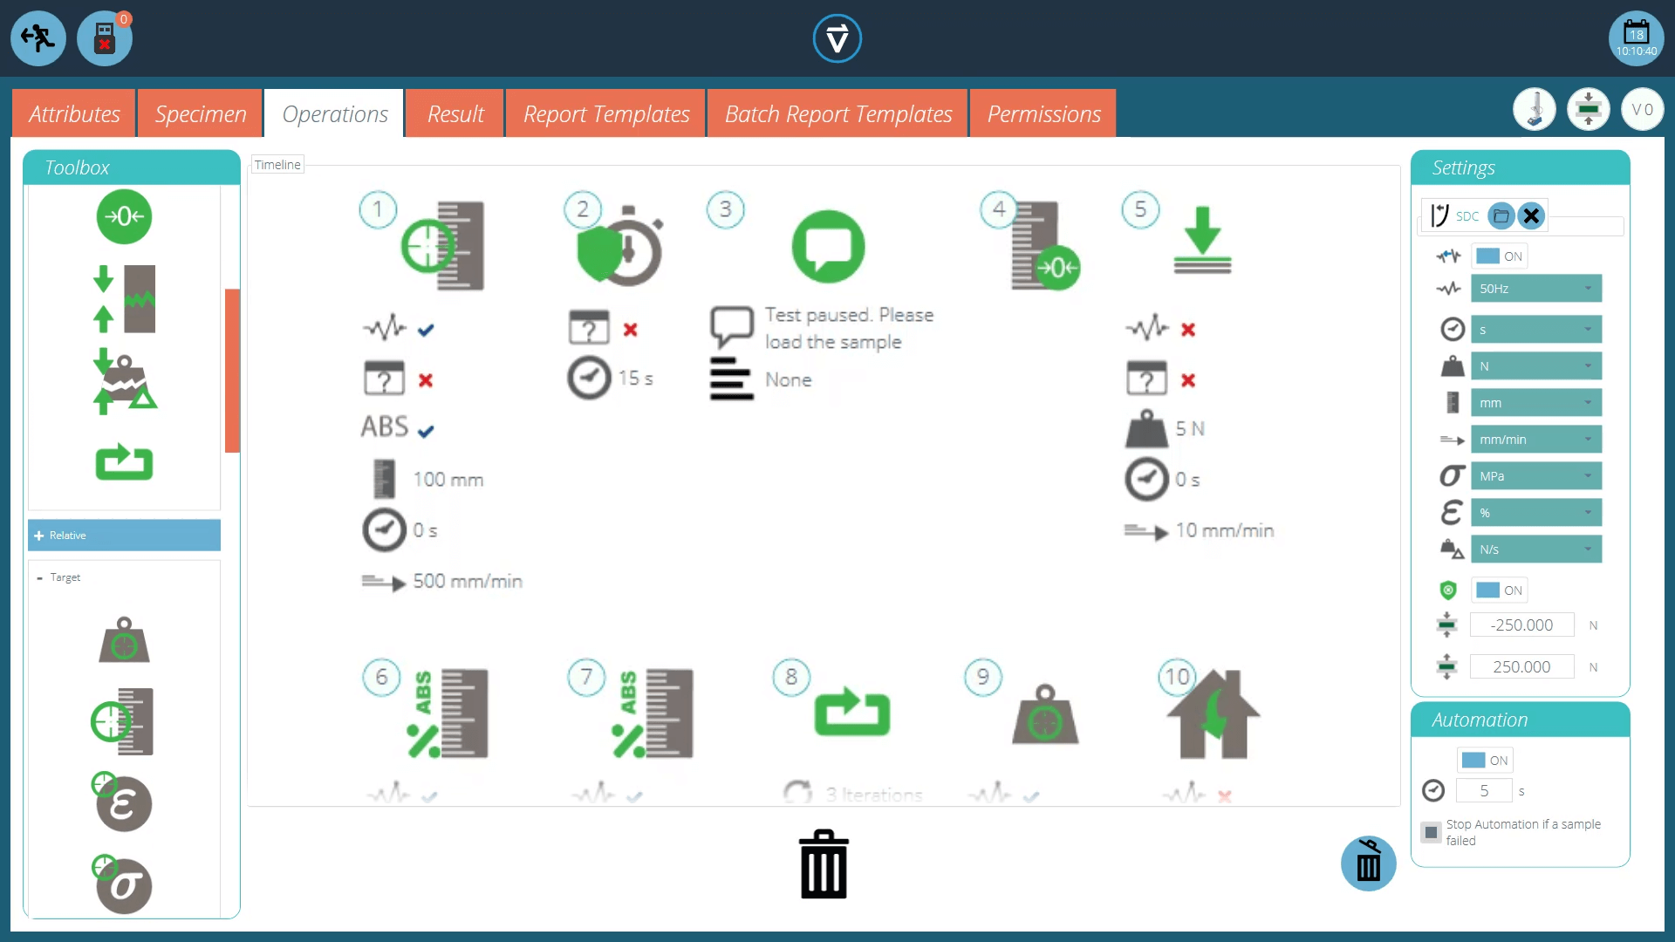Select the target position ruler tool

click(122, 722)
